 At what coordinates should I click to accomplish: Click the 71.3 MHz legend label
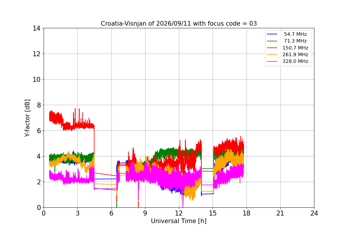[x=295, y=41]
